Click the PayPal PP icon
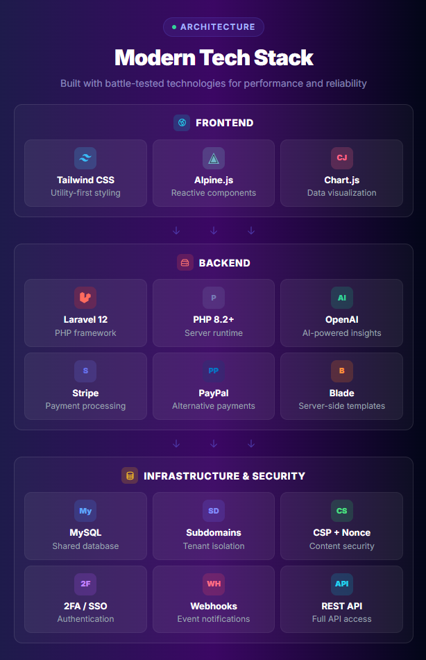Viewport: 426px width, 660px height. 214,371
